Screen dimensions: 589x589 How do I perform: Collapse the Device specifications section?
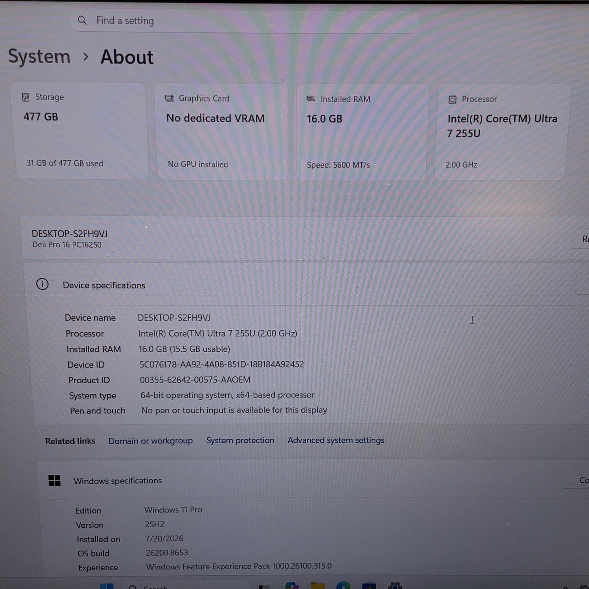coord(306,285)
